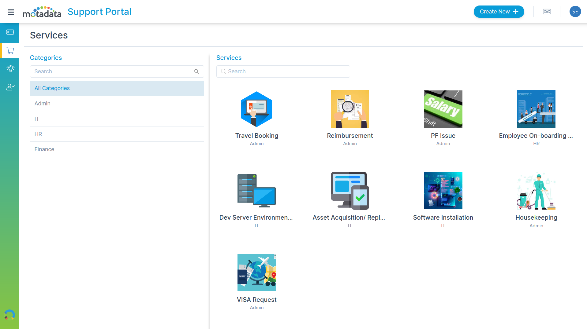587x329 pixels.
Task: Open the lightbulb knowledge base icon
Action: (x=10, y=68)
